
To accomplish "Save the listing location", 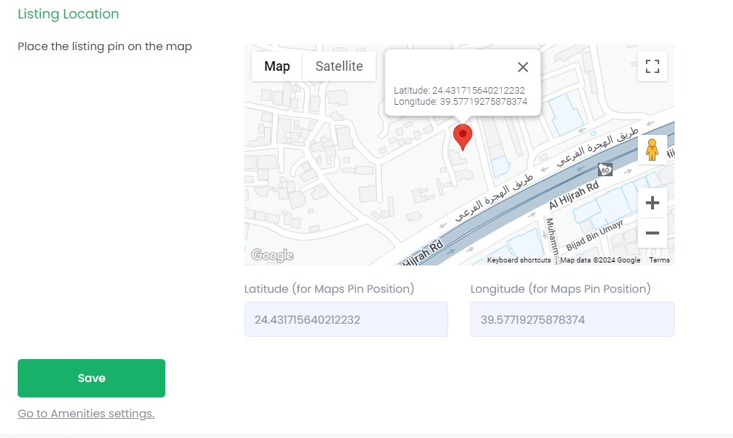I will [x=92, y=378].
